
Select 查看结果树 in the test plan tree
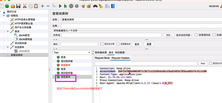[x=17, y=55]
